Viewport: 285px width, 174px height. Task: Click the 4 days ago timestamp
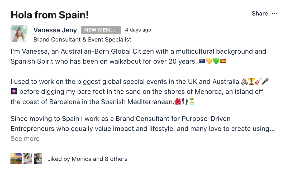[x=138, y=30]
